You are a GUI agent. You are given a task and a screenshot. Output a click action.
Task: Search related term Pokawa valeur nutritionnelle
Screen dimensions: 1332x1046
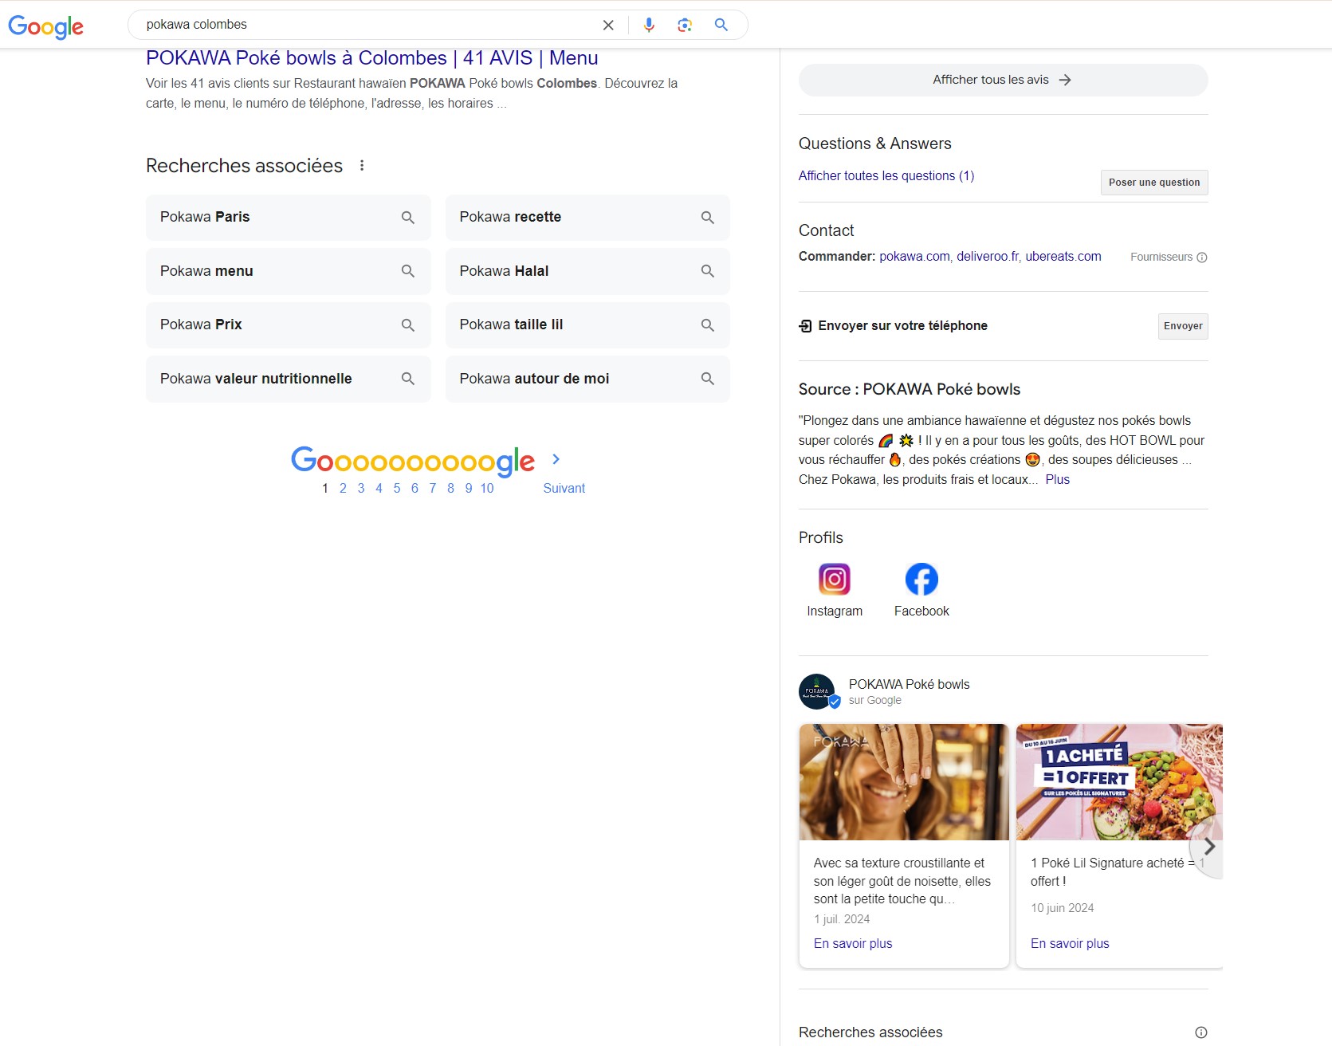click(288, 379)
